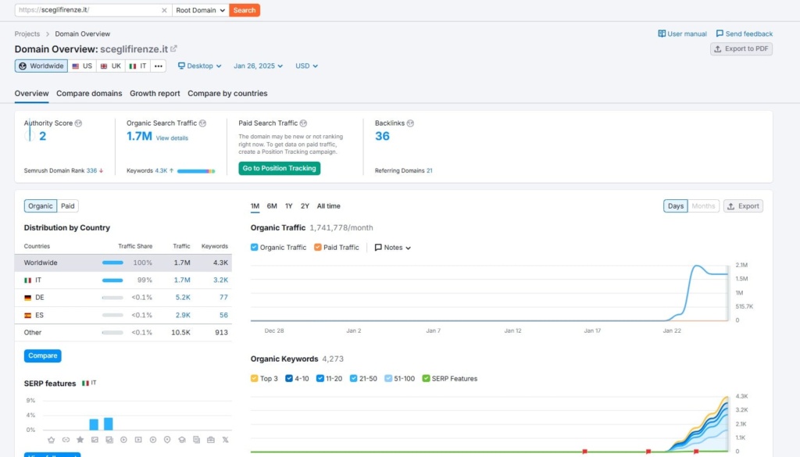Viewport: 800px width, 457px height.
Task: Switch to the Compare domains tab
Action: click(89, 93)
